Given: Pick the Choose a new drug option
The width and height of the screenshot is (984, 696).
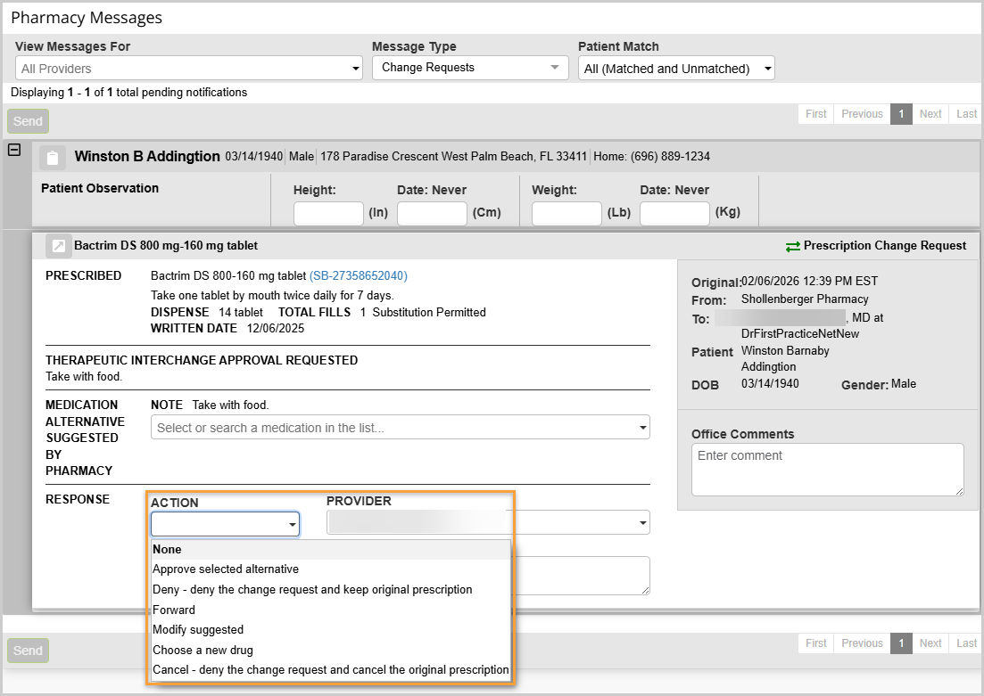Looking at the screenshot, I should coord(331,650).
